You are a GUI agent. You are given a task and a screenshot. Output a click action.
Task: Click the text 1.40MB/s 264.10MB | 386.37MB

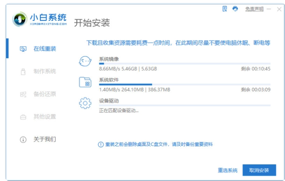tap(135, 90)
